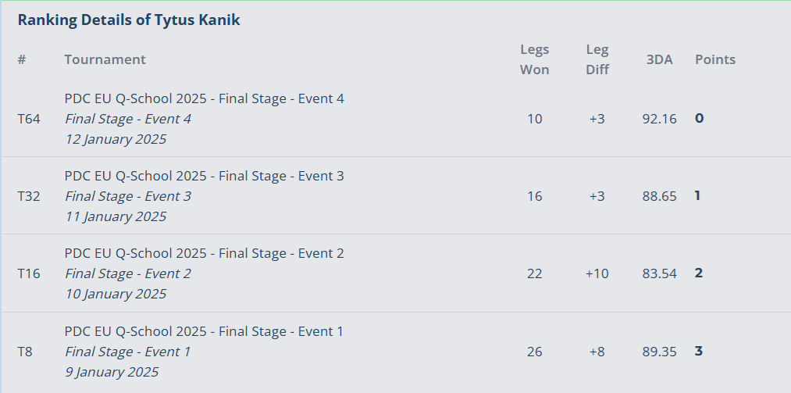
Task: Open PDC EU Q-School 2025 Event 1 tournament link
Action: point(203,331)
